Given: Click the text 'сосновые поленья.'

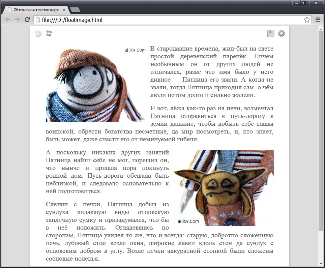Looking at the screenshot, I should tap(72, 259).
